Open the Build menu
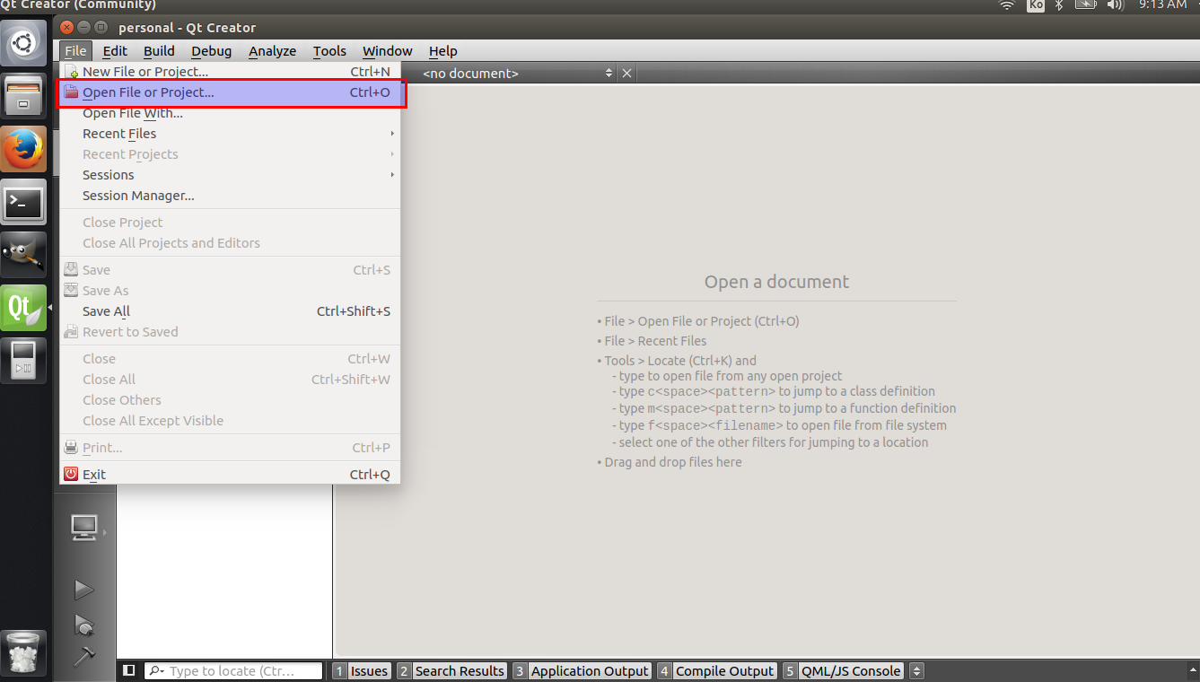The height and width of the screenshot is (682, 1200). pos(159,51)
